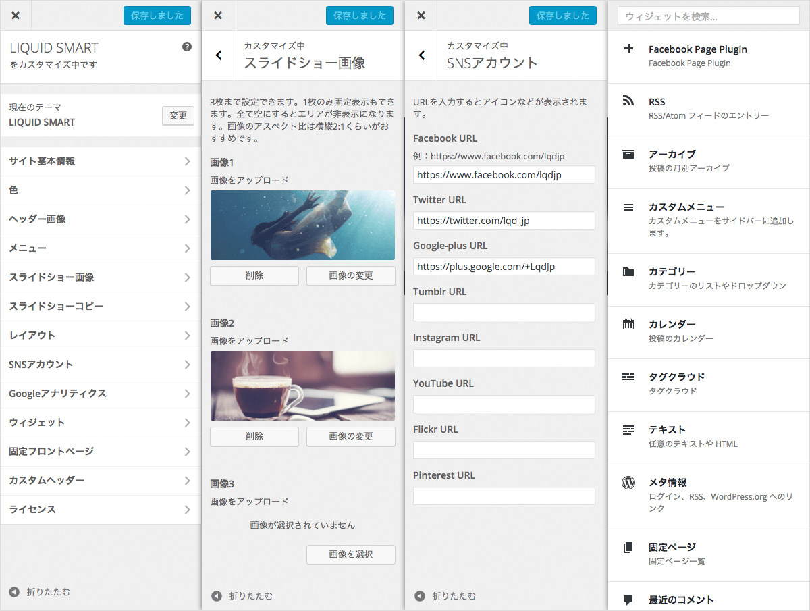Expand サイト基本情報 section

tap(101, 161)
